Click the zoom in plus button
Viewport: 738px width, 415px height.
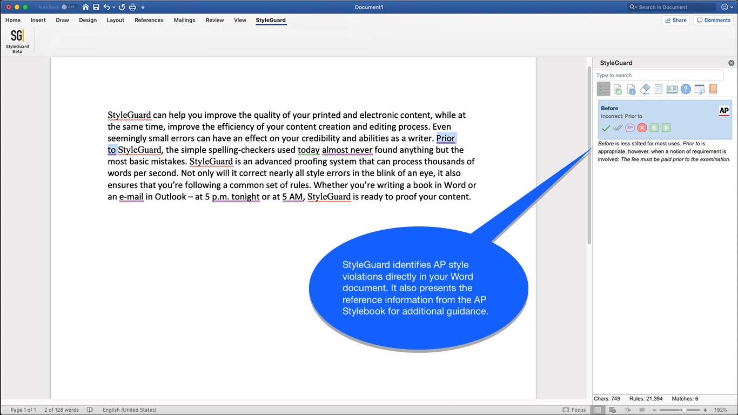pyautogui.click(x=705, y=410)
